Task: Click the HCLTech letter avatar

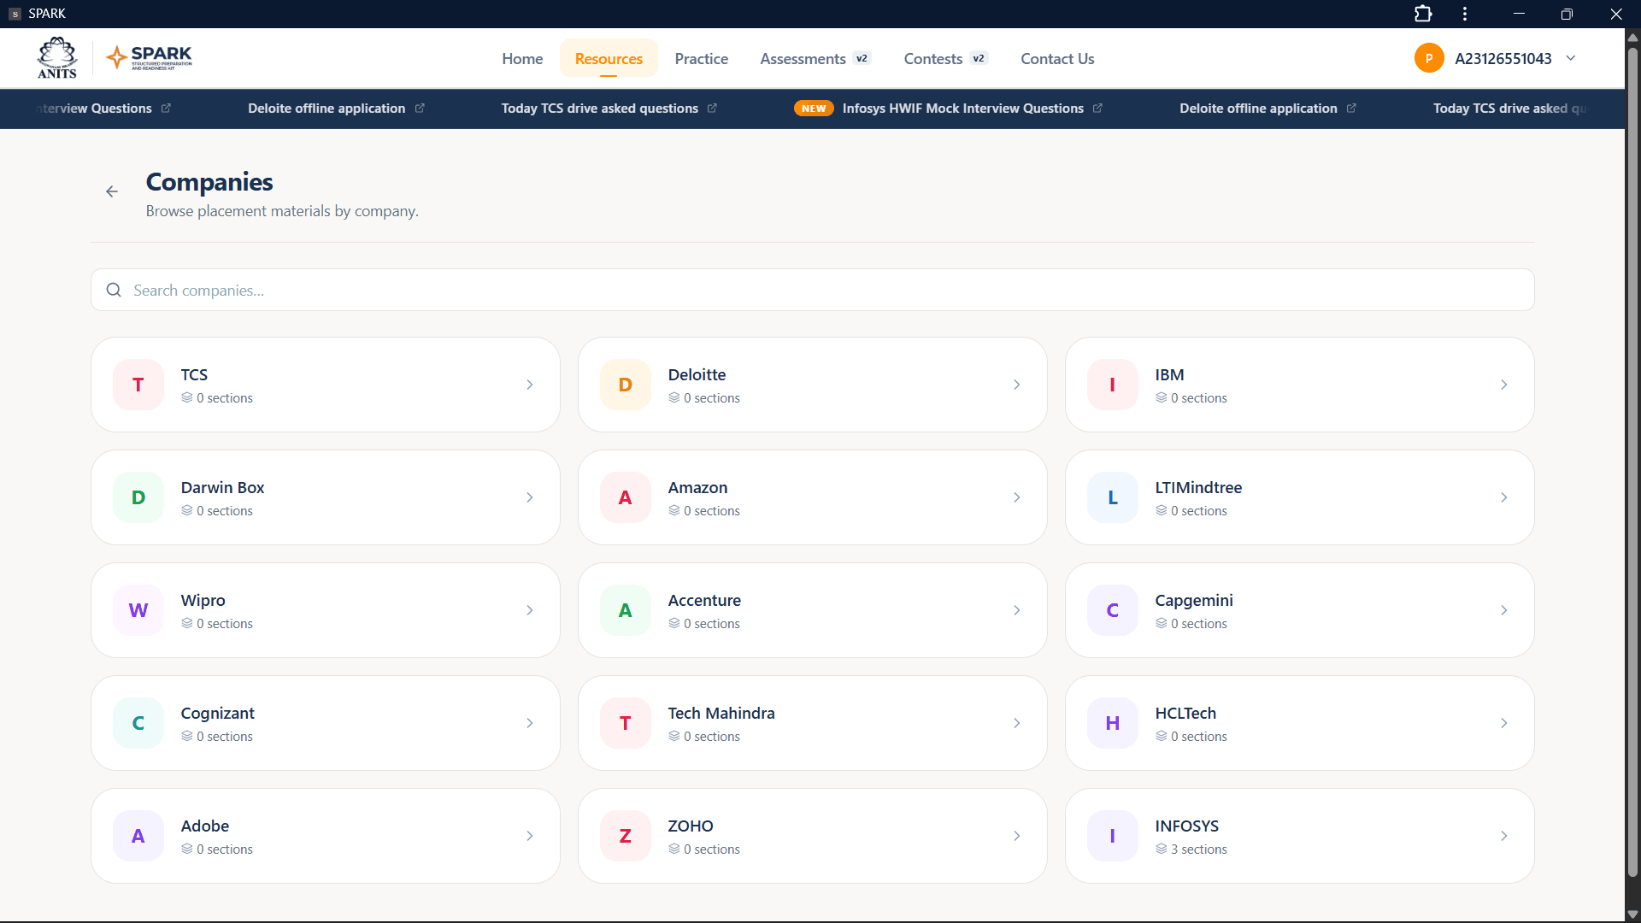Action: 1113,723
